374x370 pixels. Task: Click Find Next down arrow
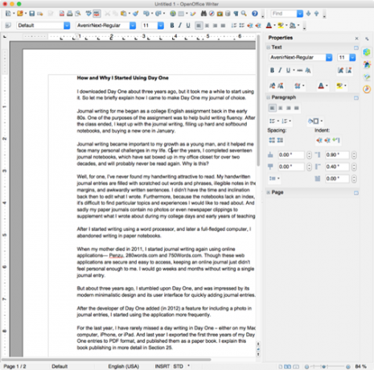point(308,14)
